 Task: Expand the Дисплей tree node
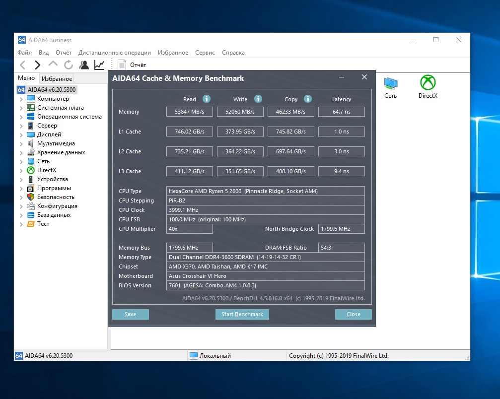click(x=21, y=135)
